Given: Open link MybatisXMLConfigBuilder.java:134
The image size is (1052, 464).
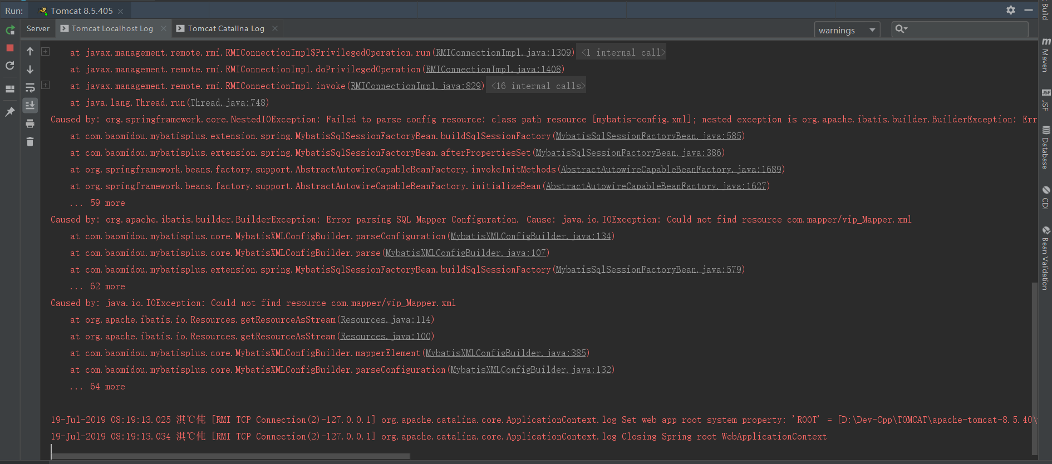Looking at the screenshot, I should (x=530, y=236).
